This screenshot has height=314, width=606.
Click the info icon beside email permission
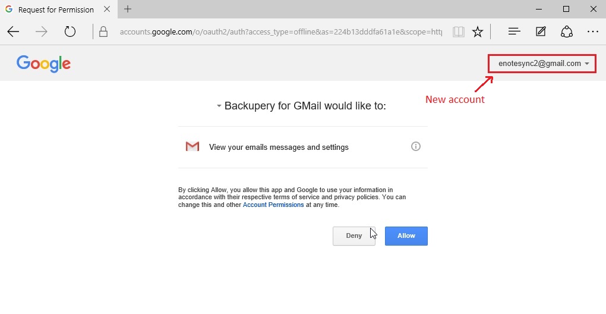coord(415,146)
